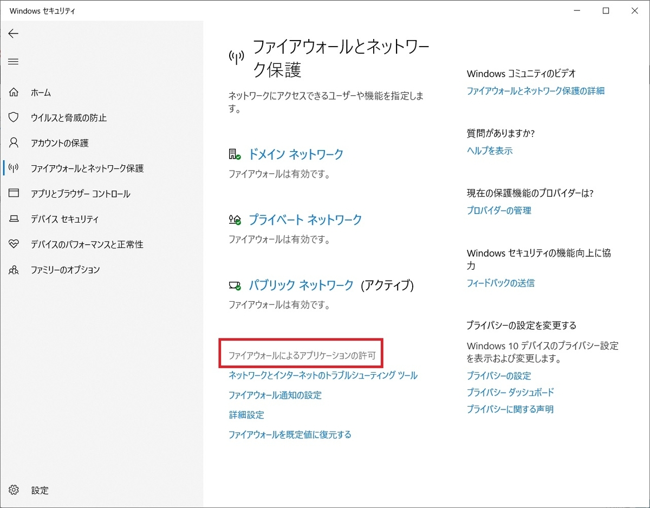The height and width of the screenshot is (508, 650).
Task: Select デバイス セキュリティ in sidebar
Action: coord(65,219)
